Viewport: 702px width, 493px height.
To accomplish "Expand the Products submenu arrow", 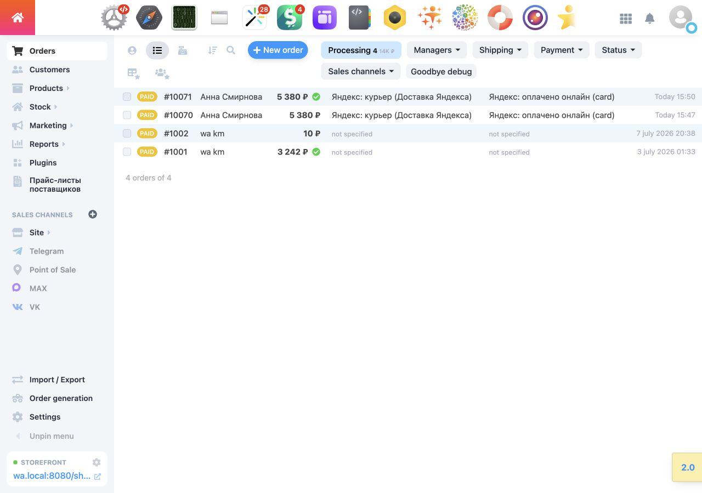I will 68,88.
